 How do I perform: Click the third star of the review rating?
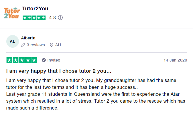click(22, 60)
